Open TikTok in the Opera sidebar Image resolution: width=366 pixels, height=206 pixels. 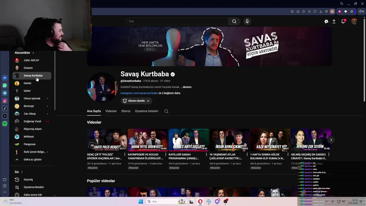pyautogui.click(x=5, y=108)
